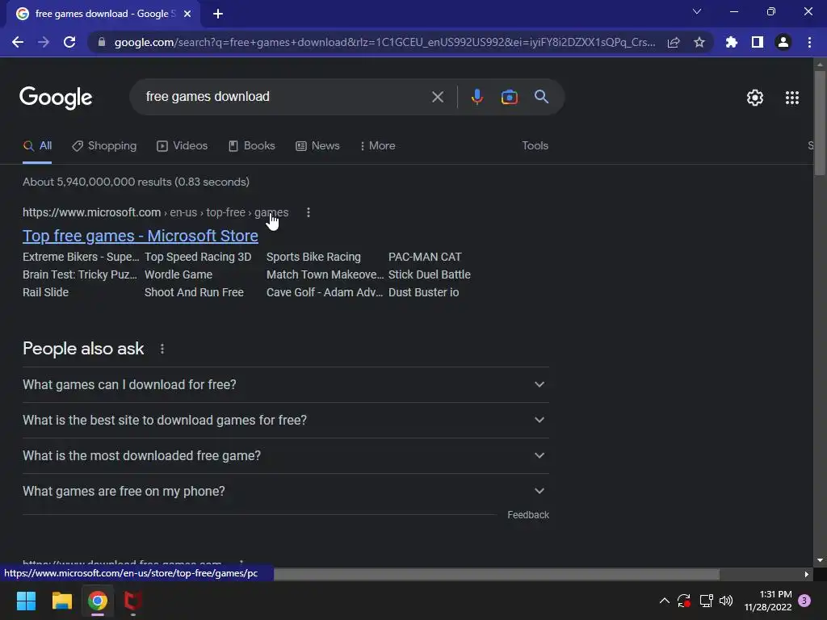Open the 'People also ask' options menu
The width and height of the screenshot is (827, 620).
pos(162,349)
